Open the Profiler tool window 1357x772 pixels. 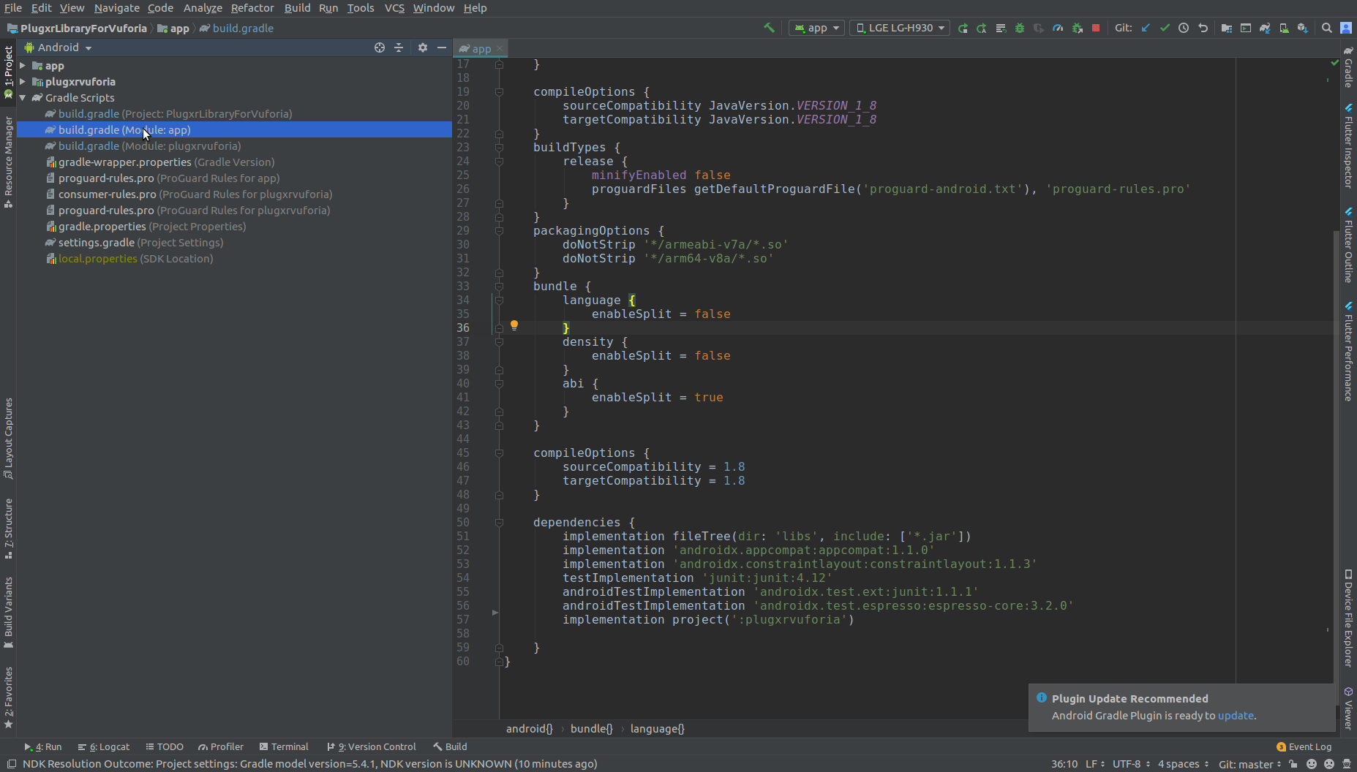tap(221, 746)
